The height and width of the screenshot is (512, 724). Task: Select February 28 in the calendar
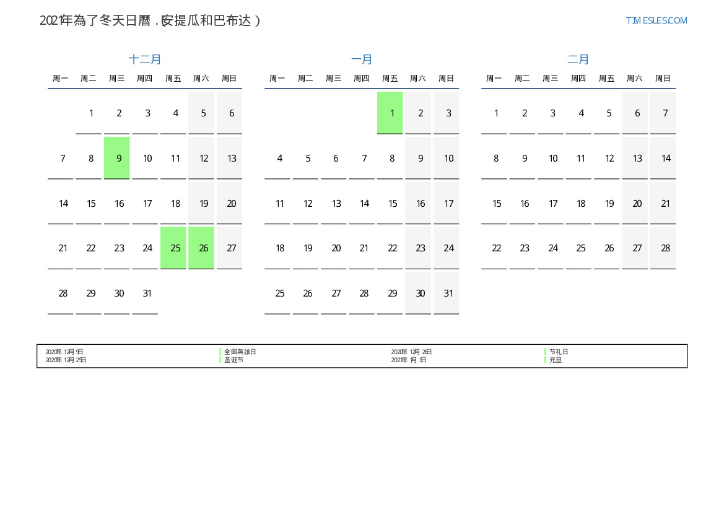[663, 248]
